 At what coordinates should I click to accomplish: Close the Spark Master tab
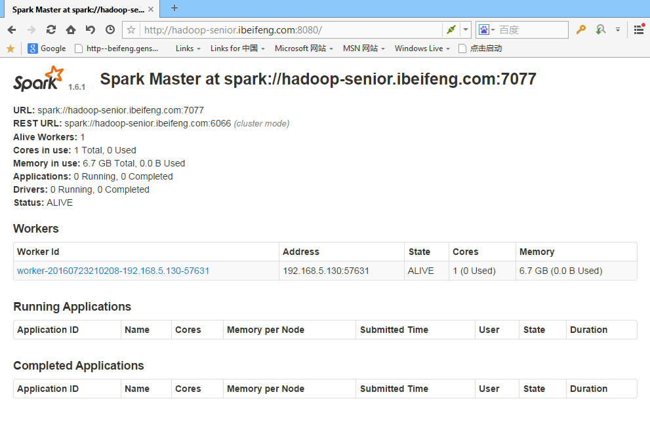coord(151,10)
